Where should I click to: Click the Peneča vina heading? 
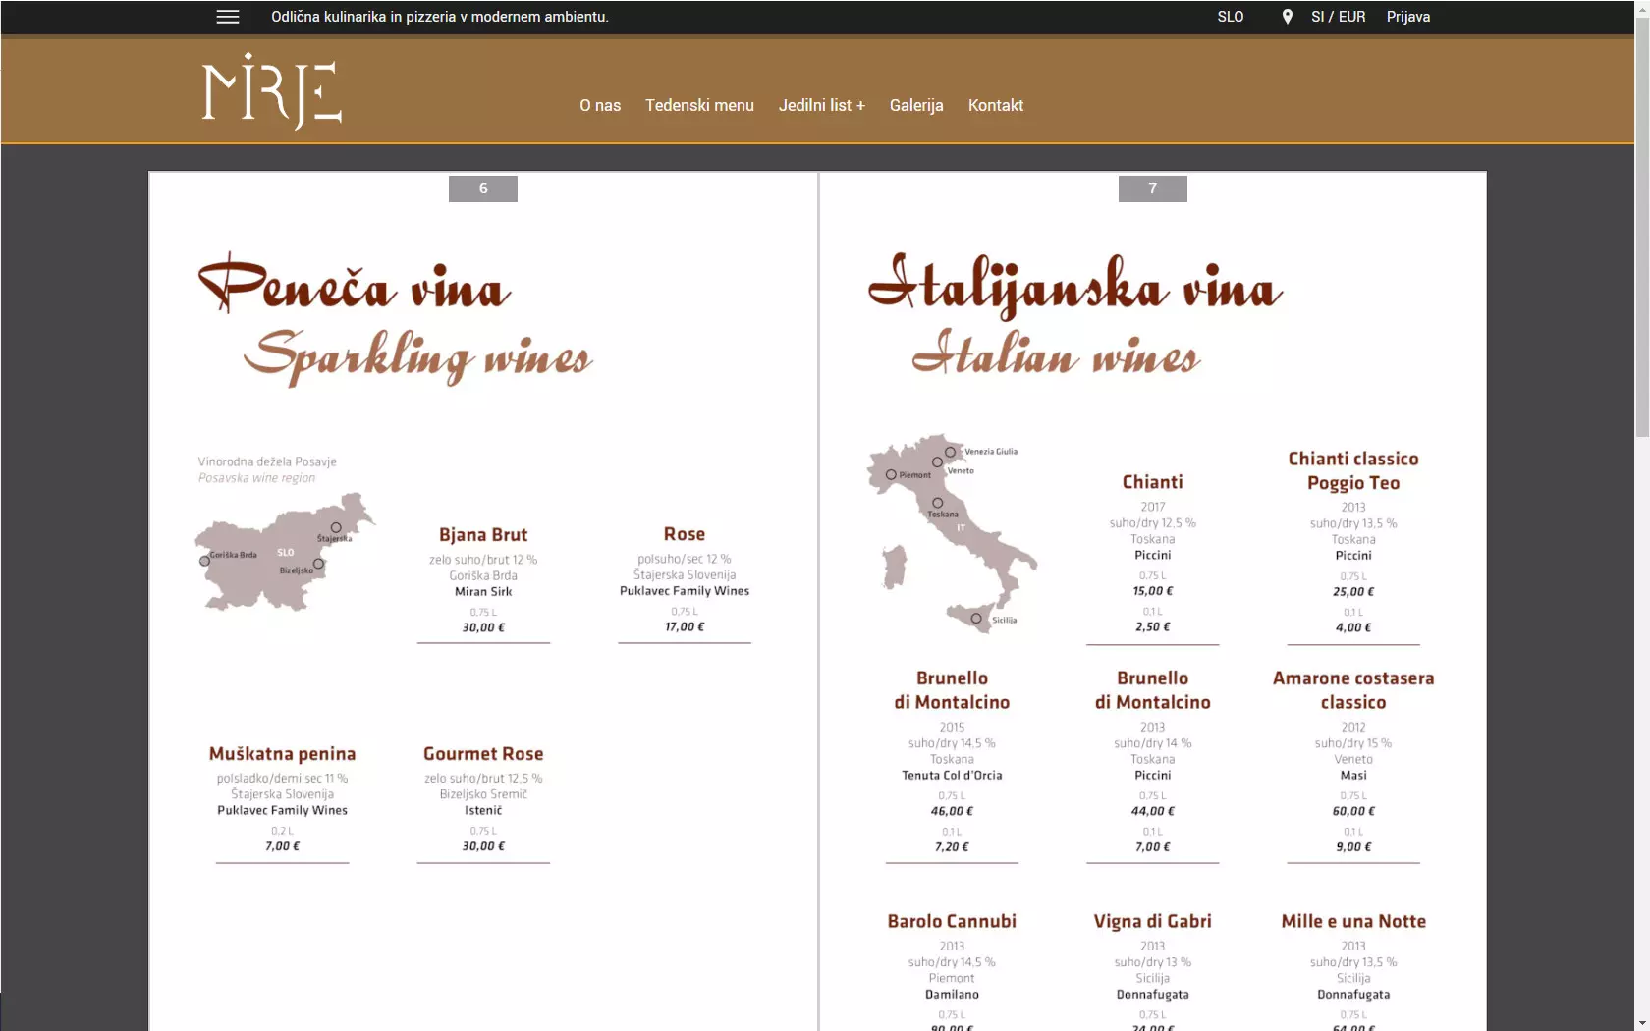[x=355, y=286]
